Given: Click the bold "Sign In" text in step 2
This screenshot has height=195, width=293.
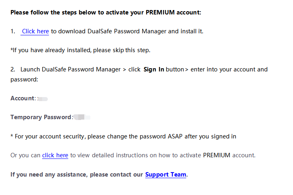Looking at the screenshot, I should click(154, 69).
